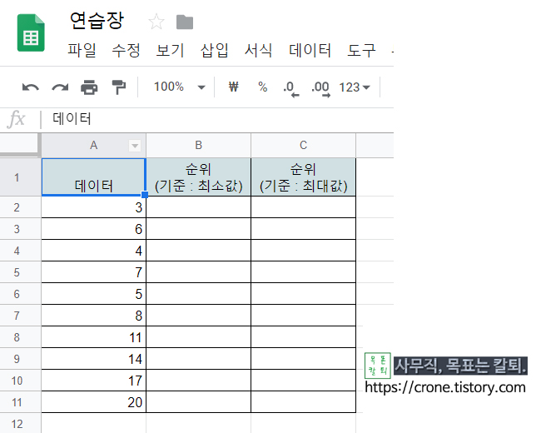This screenshot has width=541, height=433.
Task: Select the cell containing 14
Action: click(x=93, y=359)
